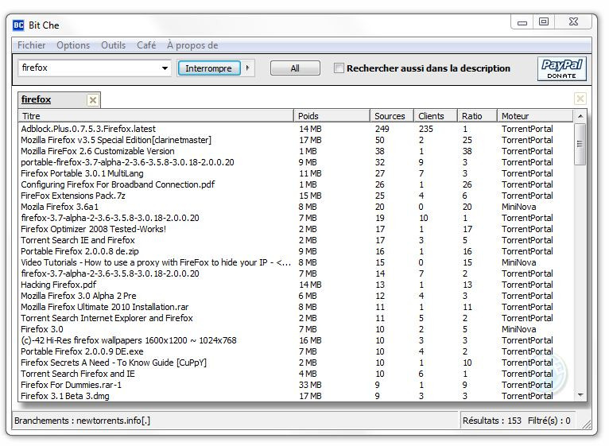The width and height of the screenshot is (609, 446).
Task: Open the Café menu
Action: 146,45
